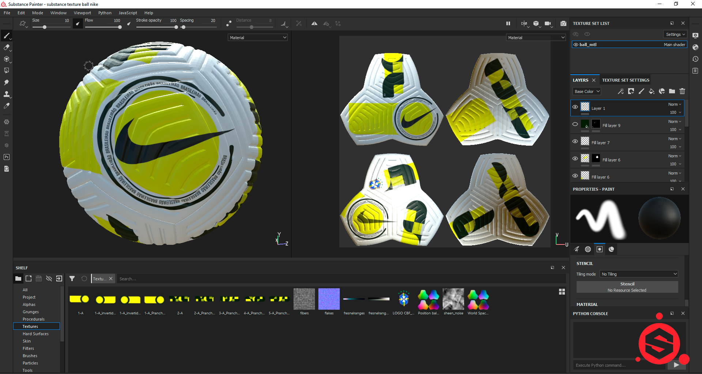This screenshot has height=374, width=702.
Task: Remove the Textu... filter tag
Action: coord(111,278)
